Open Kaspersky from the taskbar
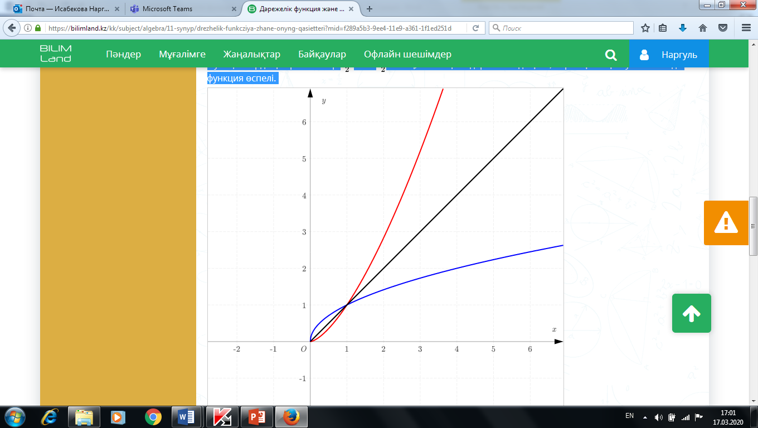This screenshot has width=758, height=428. pyautogui.click(x=222, y=417)
